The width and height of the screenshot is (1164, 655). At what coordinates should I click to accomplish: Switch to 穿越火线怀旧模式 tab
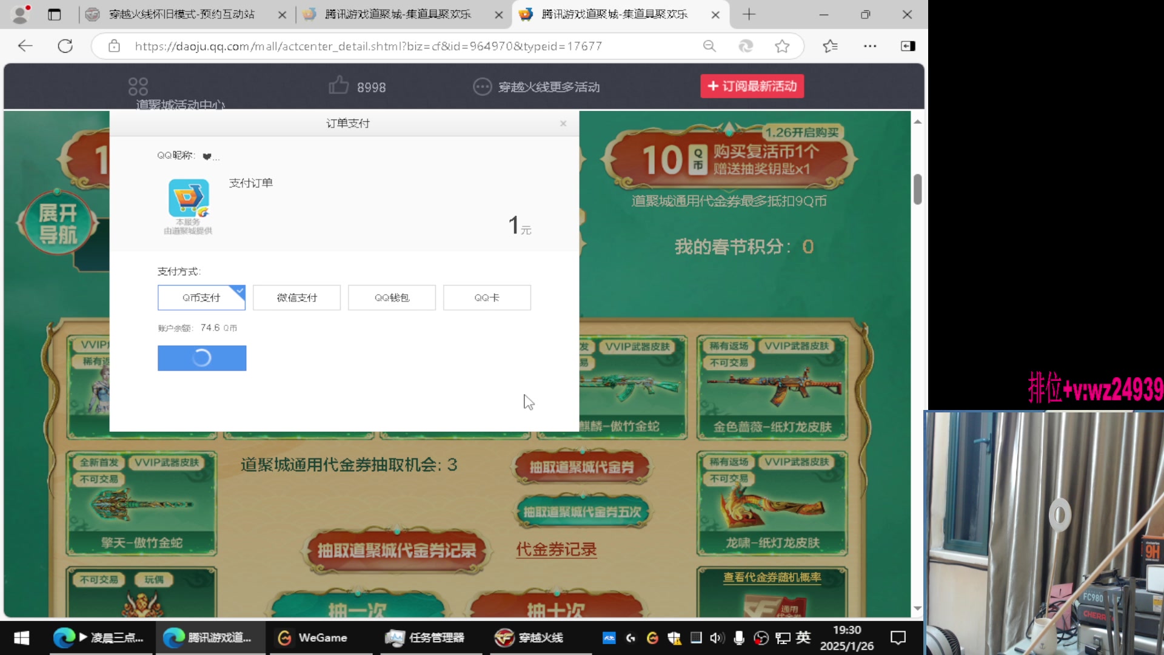coord(181,14)
